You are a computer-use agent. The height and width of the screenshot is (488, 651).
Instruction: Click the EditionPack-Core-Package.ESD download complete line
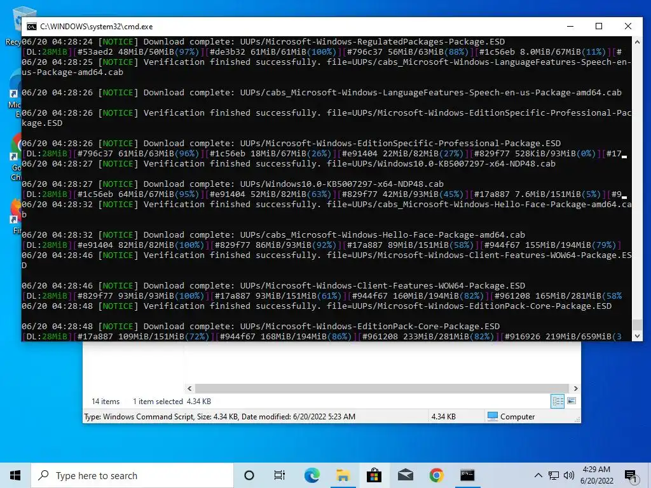261,326
